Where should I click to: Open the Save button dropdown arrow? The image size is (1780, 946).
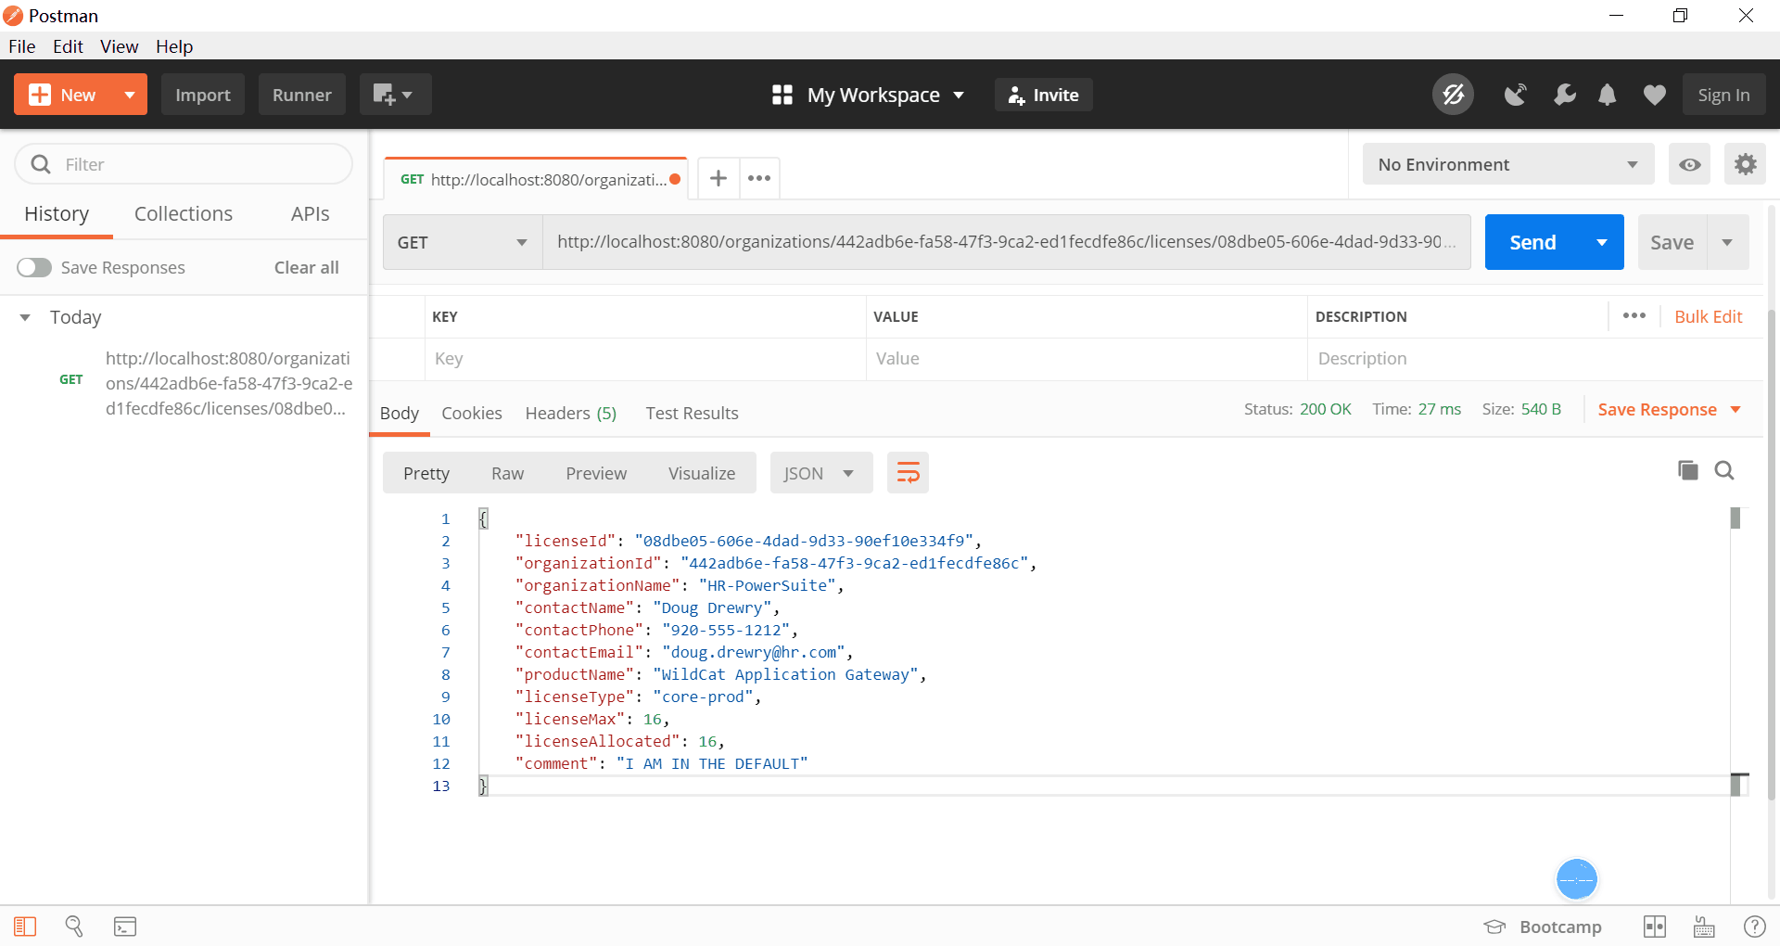[x=1727, y=242]
